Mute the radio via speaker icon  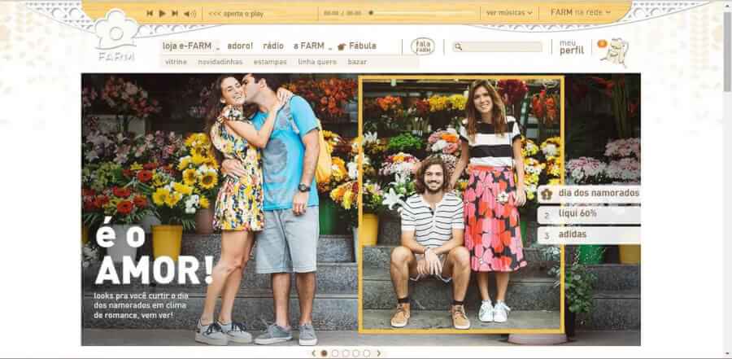click(190, 14)
